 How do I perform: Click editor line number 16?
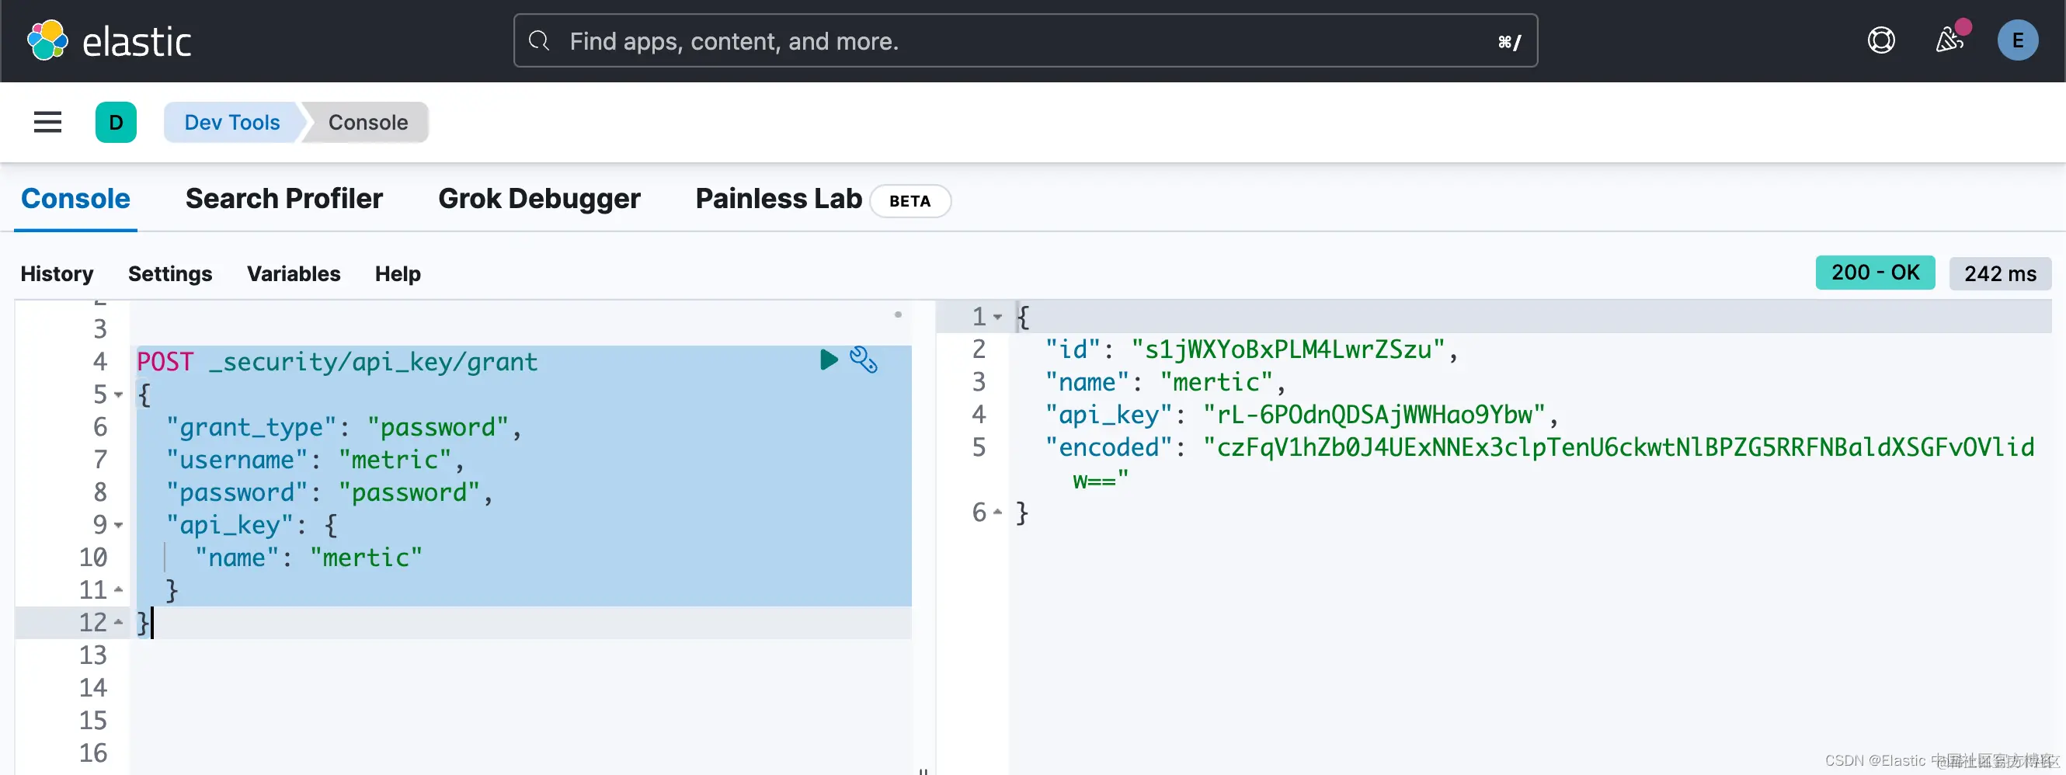click(x=93, y=752)
